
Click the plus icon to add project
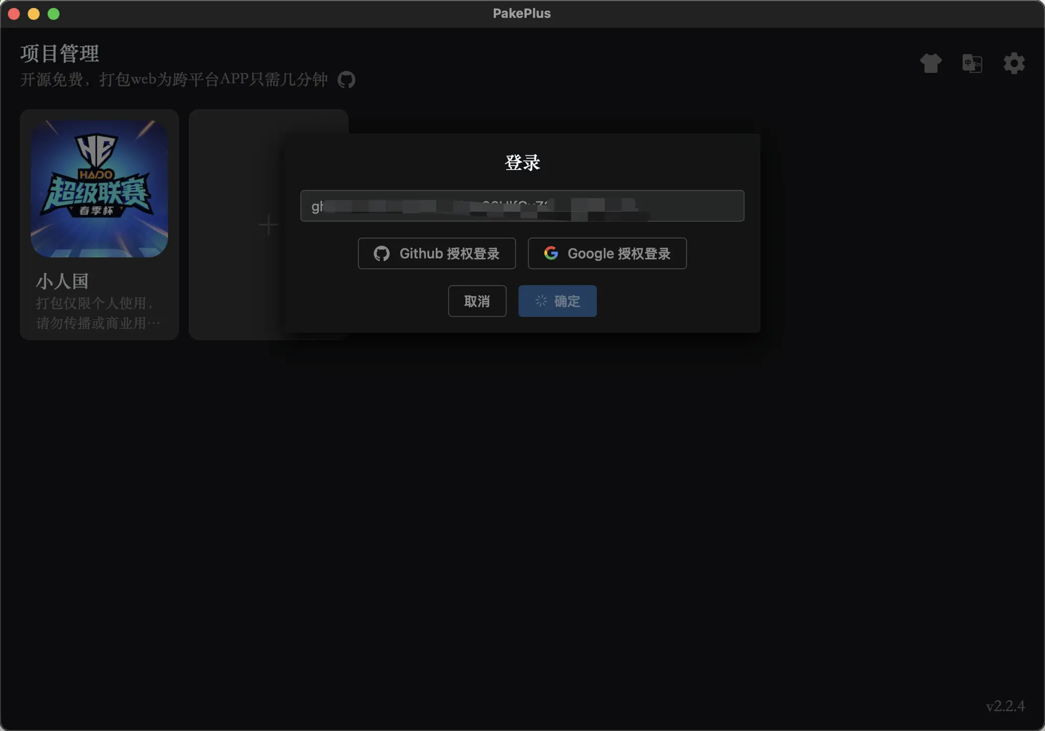268,225
